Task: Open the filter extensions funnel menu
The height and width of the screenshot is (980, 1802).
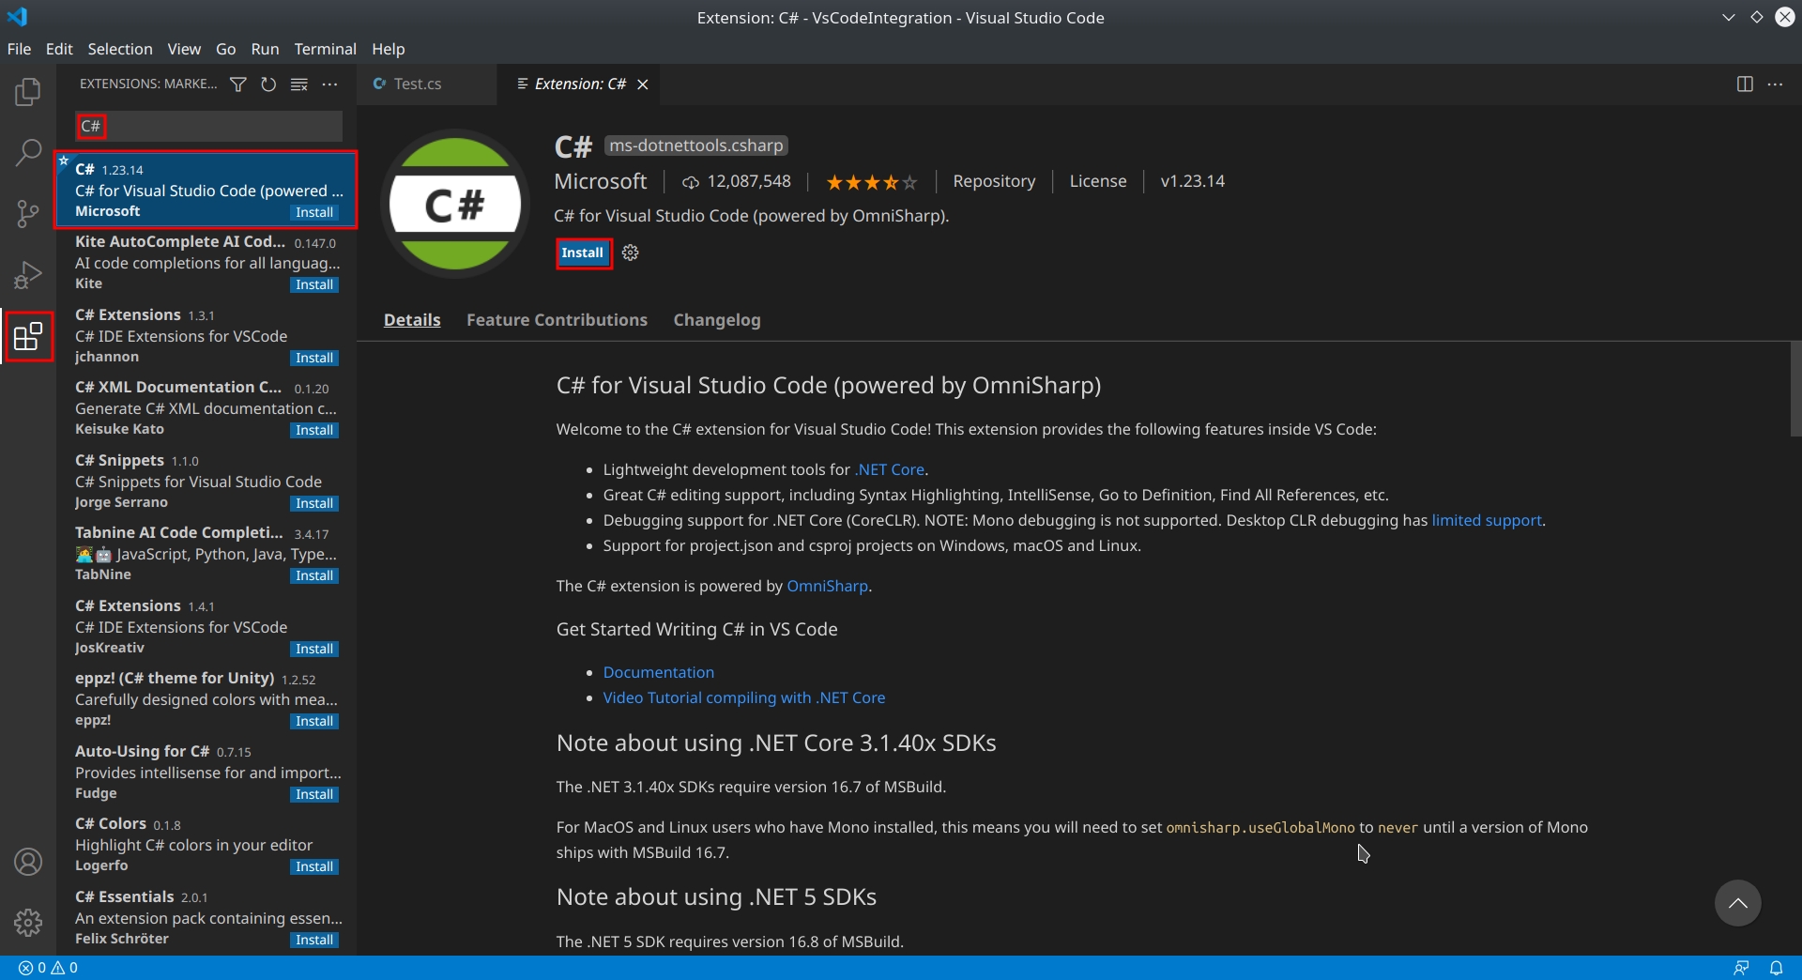Action: click(x=237, y=84)
